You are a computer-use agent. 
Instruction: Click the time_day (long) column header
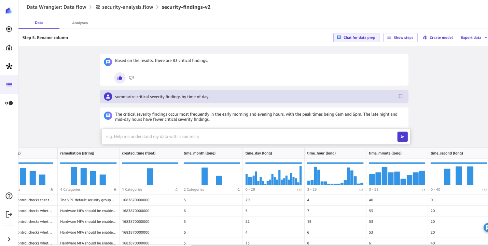coord(274,153)
